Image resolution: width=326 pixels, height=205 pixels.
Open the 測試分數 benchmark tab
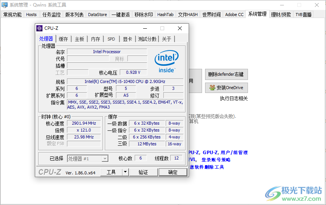tap(147, 39)
